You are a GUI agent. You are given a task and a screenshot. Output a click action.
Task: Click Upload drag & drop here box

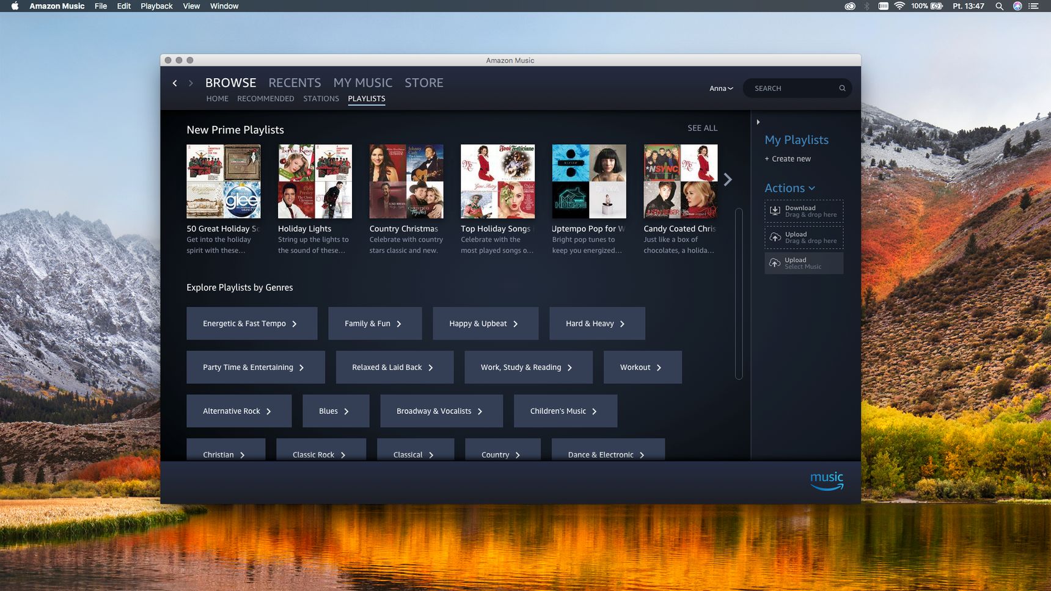pyautogui.click(x=804, y=237)
